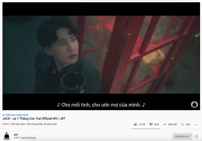Viewport: 202px width, 141px height.
Task: Click the 32 N dislike count
Action: click(x=156, y=124)
